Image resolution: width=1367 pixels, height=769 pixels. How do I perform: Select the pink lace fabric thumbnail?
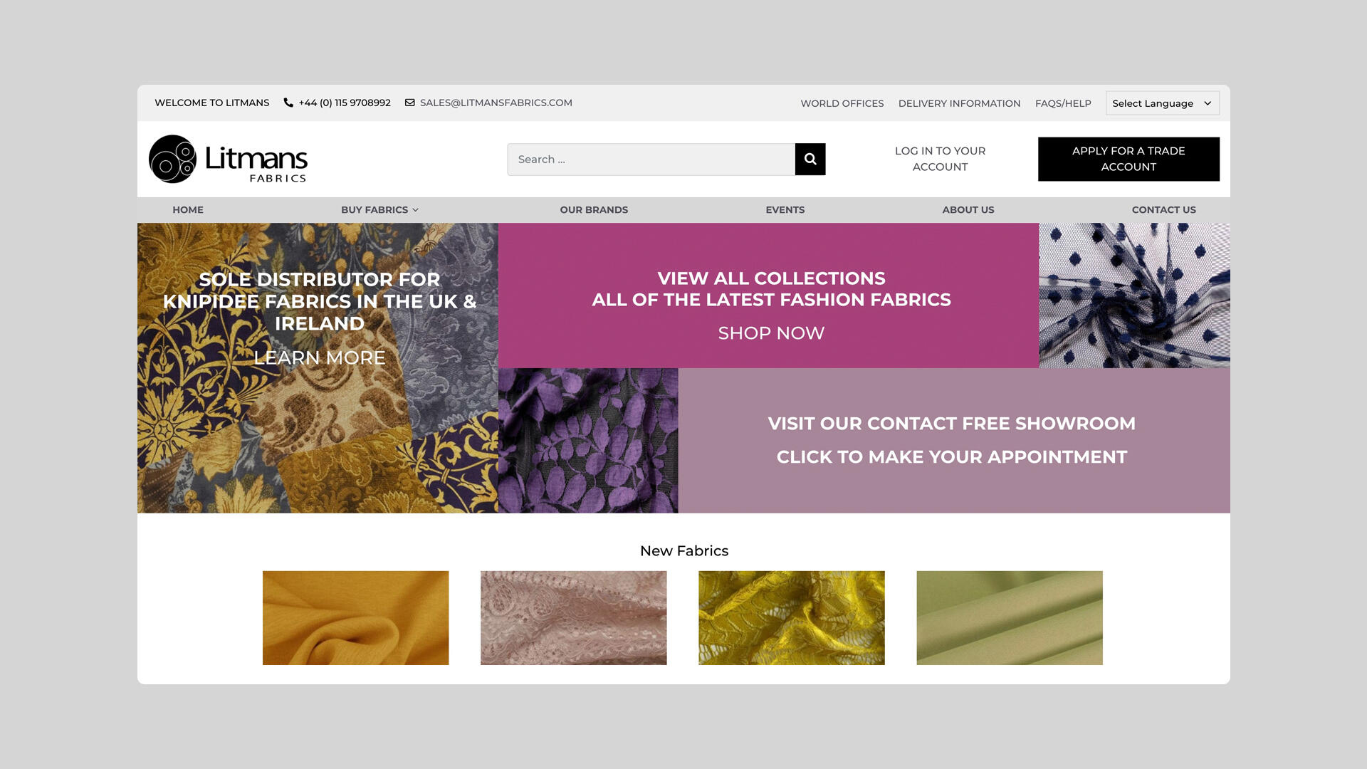tap(573, 617)
